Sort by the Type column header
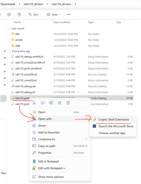Viewport: 141px width, 184px height. pos(91,22)
